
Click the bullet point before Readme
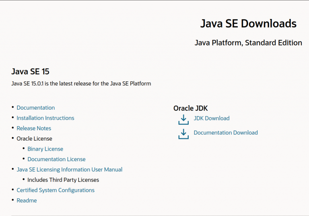[x=13, y=200]
